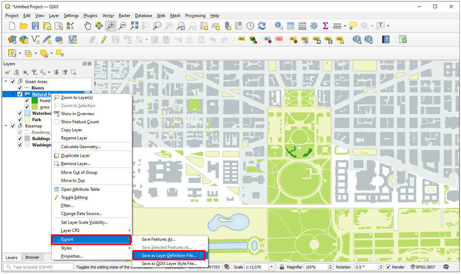Open the Layer Styling panel paintbrush
The height and width of the screenshot is (274, 461).
coord(7,72)
